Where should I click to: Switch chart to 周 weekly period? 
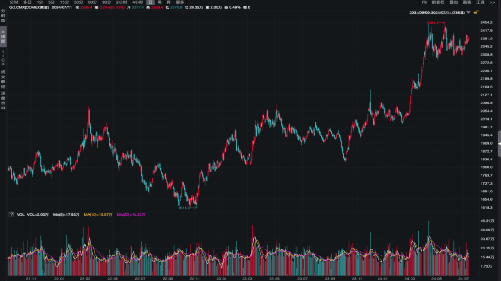(160, 2)
